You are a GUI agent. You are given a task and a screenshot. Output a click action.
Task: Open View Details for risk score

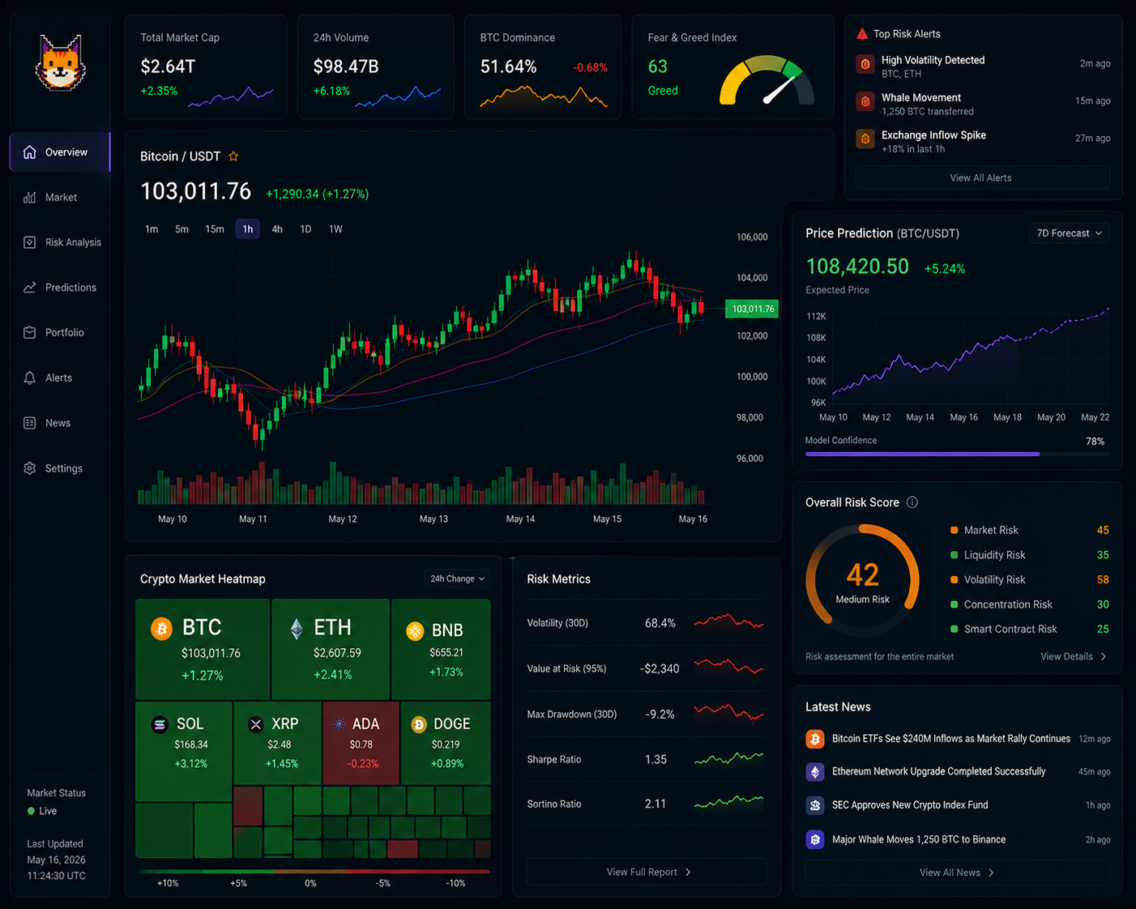(1074, 656)
